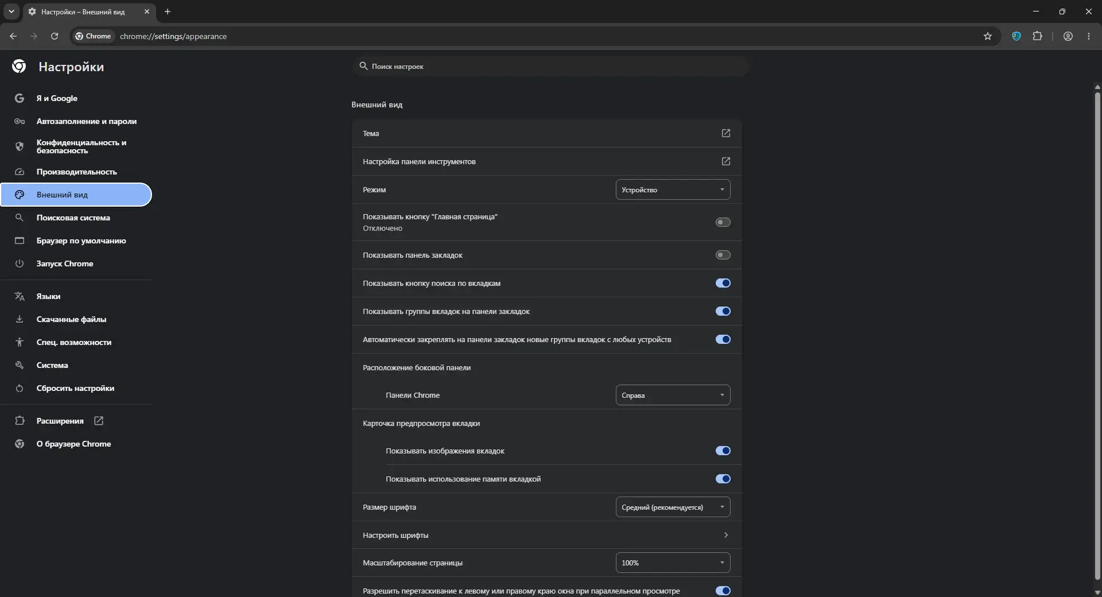This screenshot has height=597, width=1102.
Task: Click the Тема row label
Action: point(371,133)
